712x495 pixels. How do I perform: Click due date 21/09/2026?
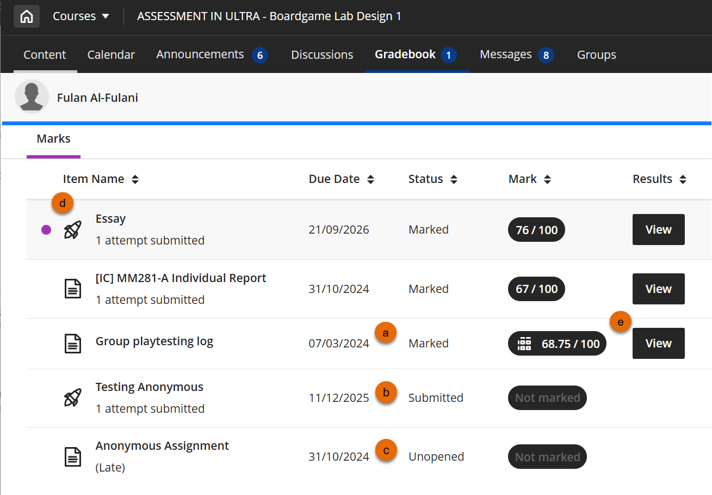coord(339,230)
